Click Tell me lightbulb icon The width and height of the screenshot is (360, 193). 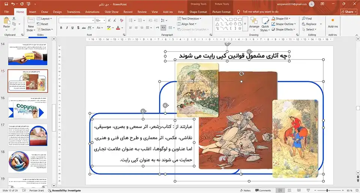[238, 12]
